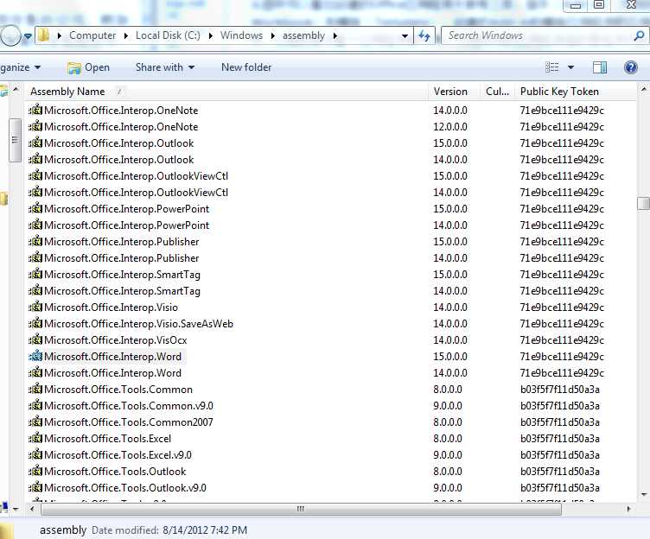
Task: Select Microsoft.Office.Interop.OneNote version 14.0.0.0
Action: pos(121,111)
